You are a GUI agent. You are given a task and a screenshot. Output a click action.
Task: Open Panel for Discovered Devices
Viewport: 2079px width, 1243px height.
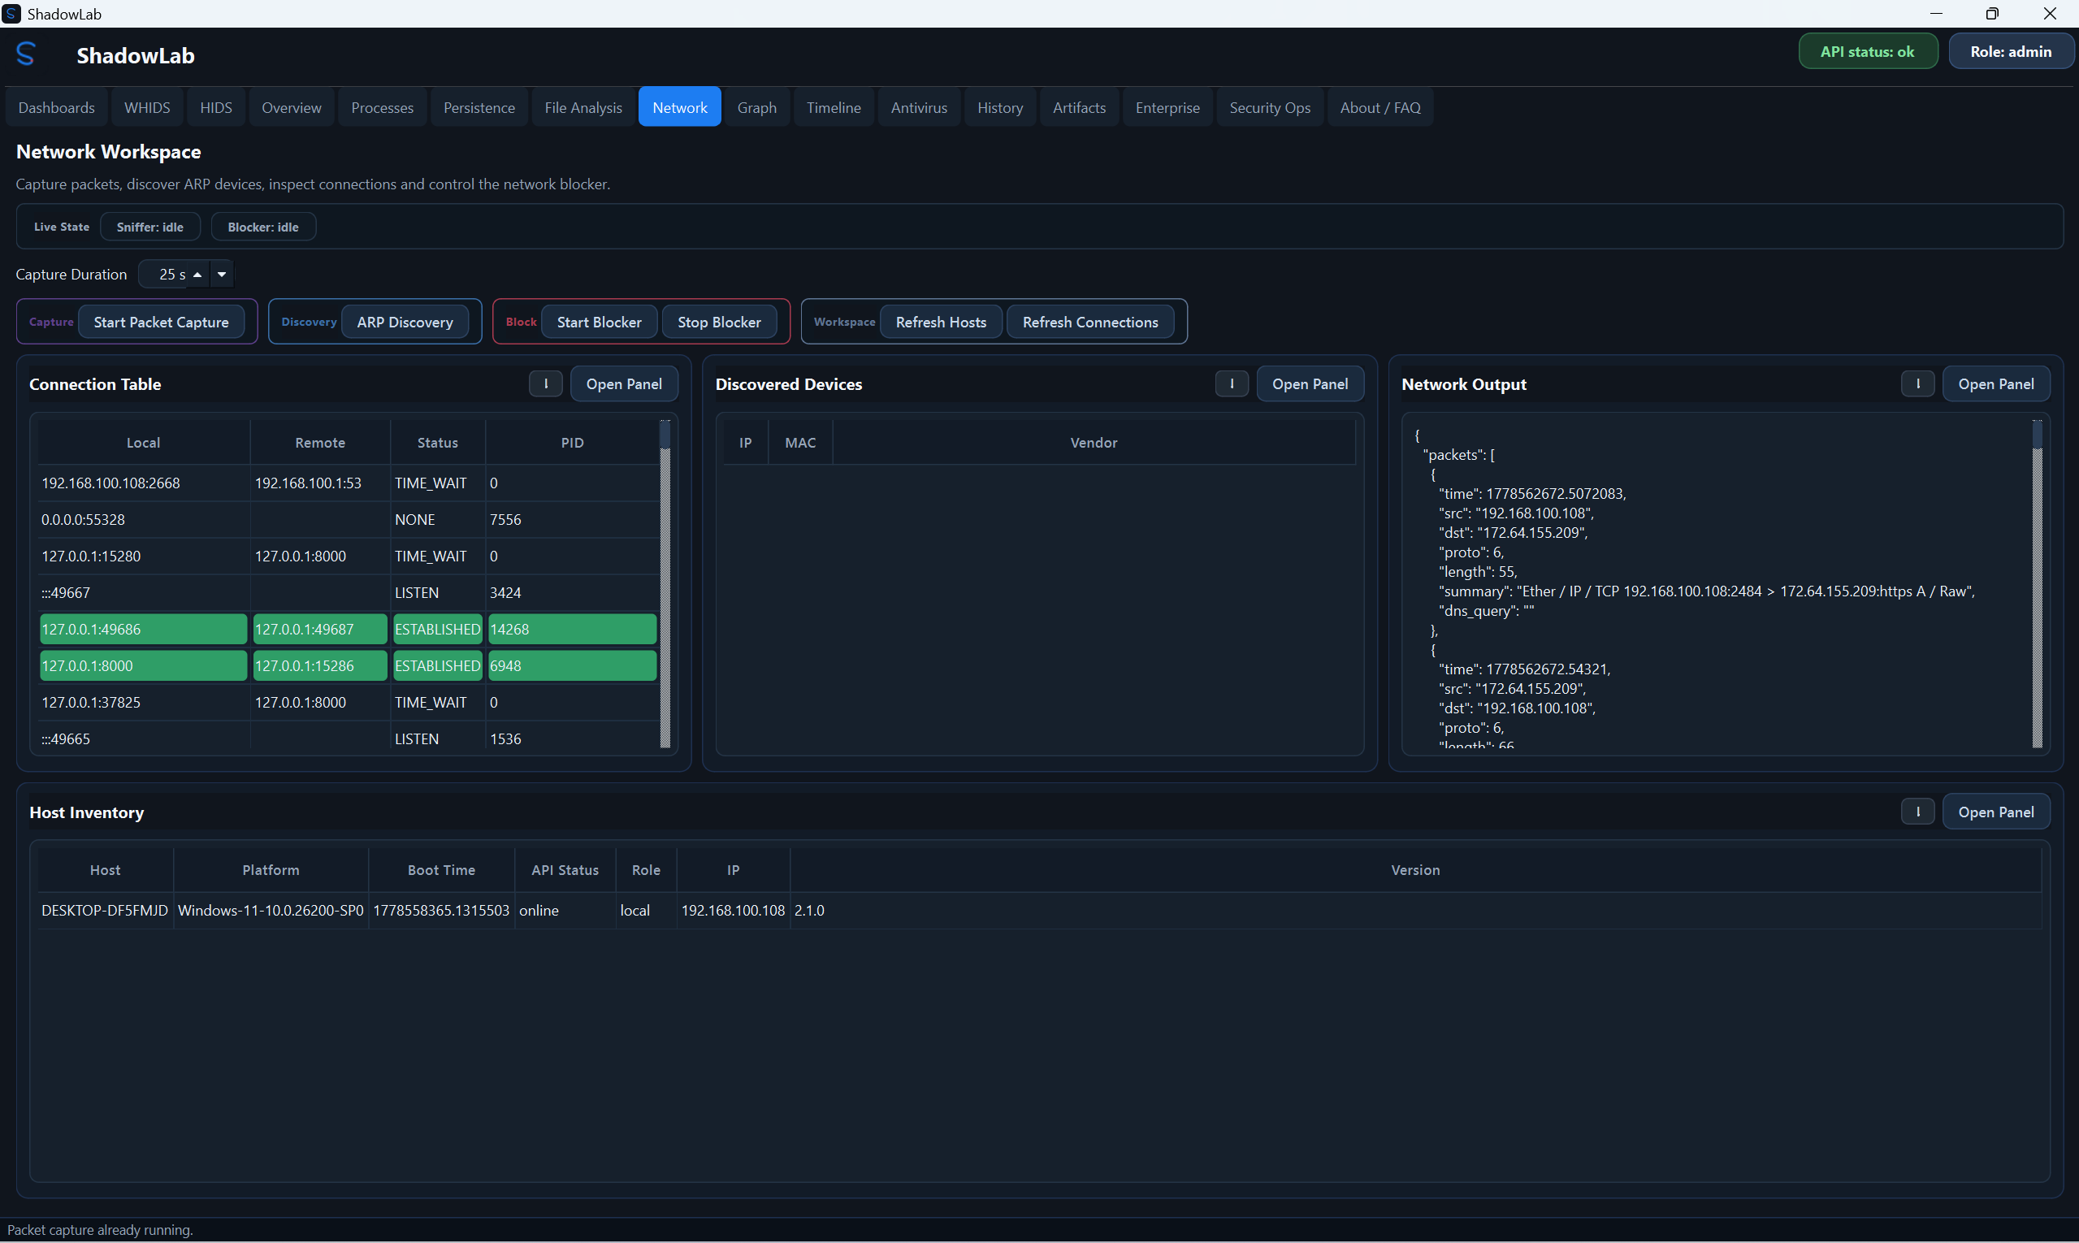point(1311,383)
